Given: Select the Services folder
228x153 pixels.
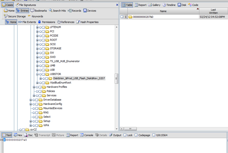Looking at the screenshot, I should click(x=51, y=95).
